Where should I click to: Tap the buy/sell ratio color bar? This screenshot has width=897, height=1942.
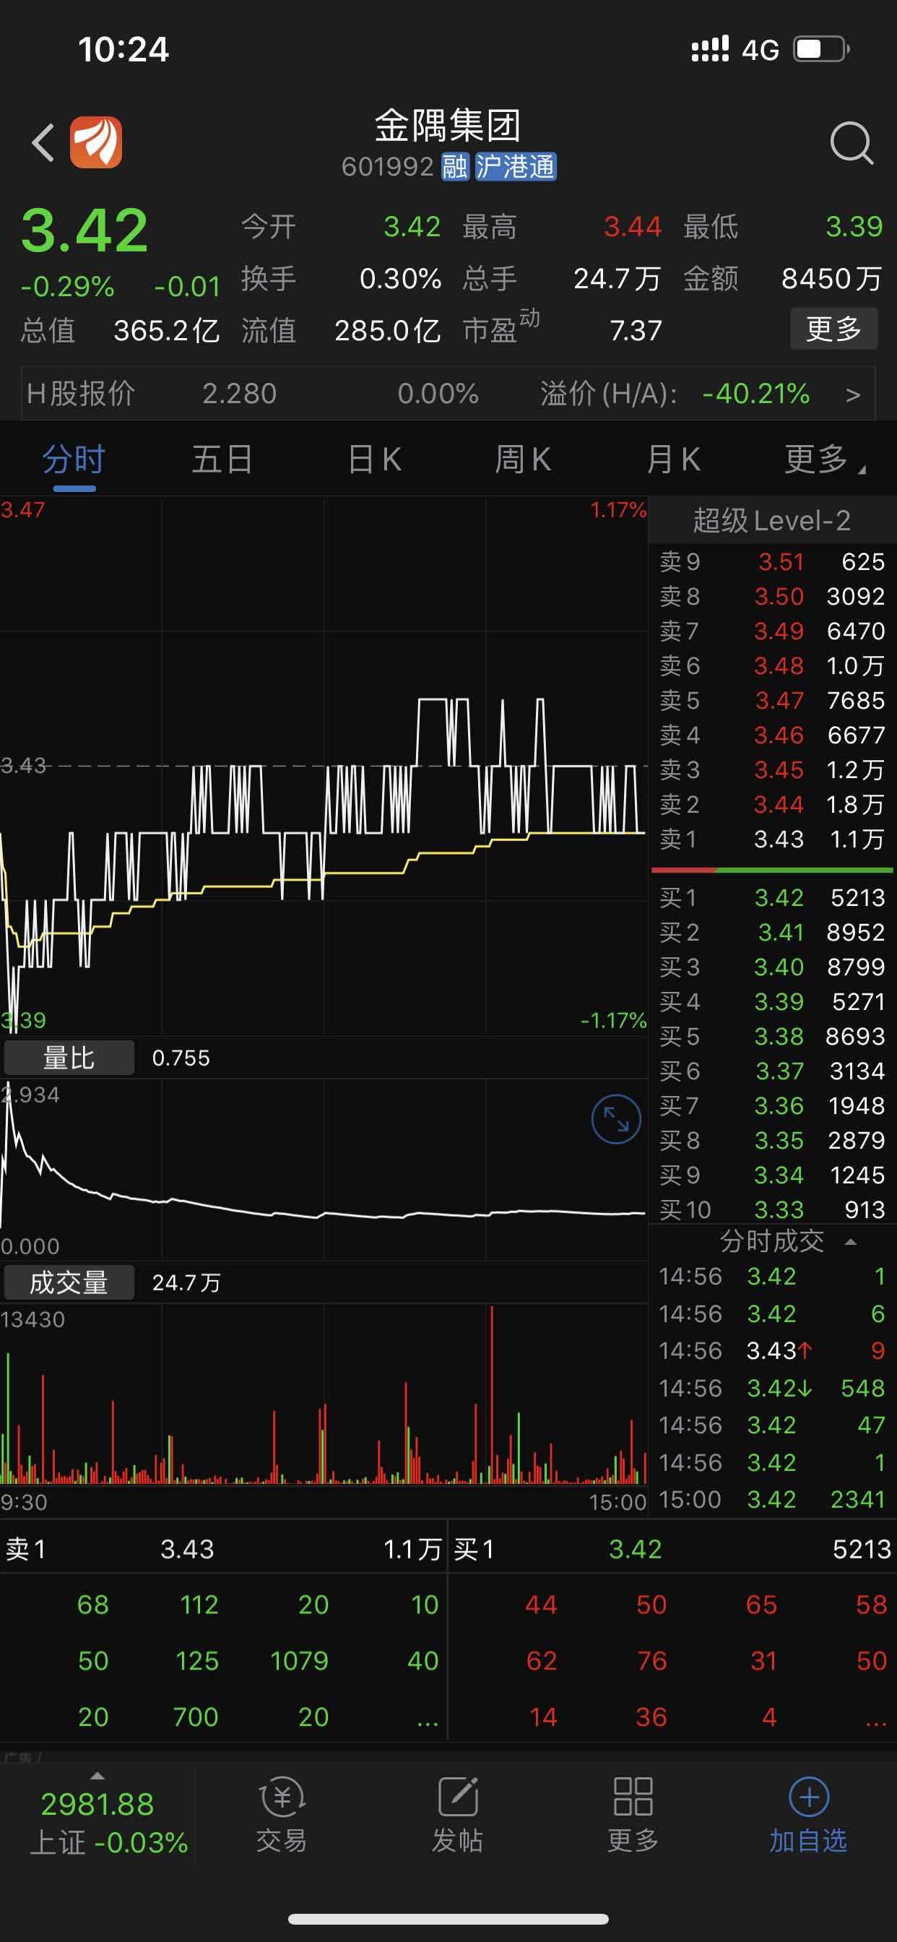pos(772,870)
